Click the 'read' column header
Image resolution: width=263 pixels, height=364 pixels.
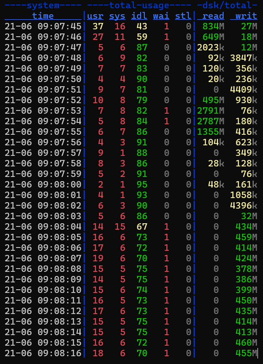(x=213, y=16)
